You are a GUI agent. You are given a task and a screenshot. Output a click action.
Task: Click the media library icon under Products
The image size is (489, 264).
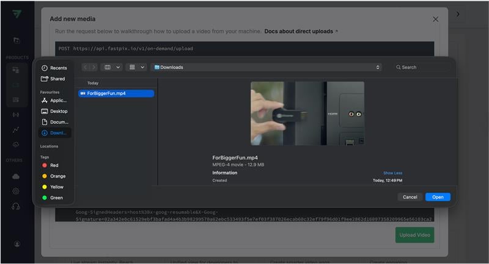[x=16, y=70]
